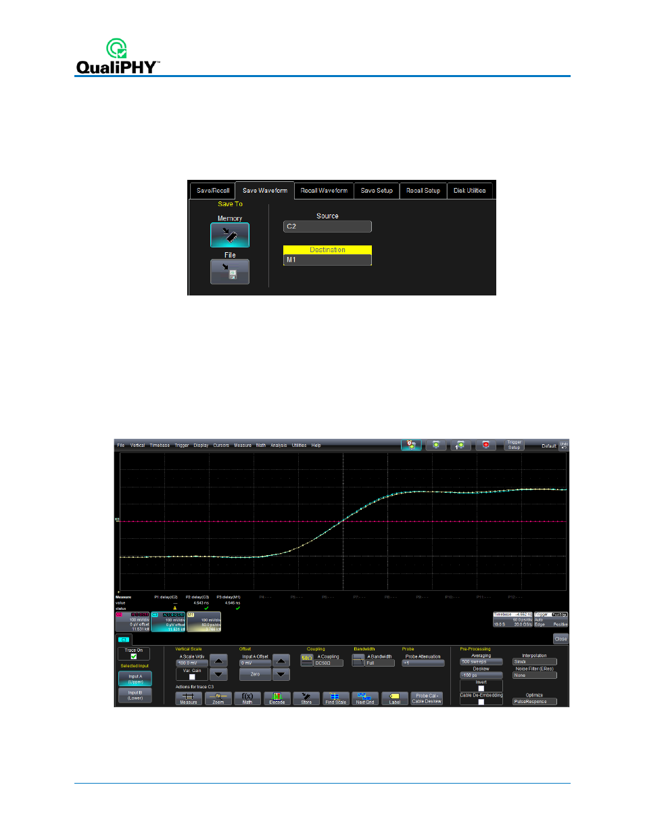Viewport: 645px width, 835px height.
Task: Click the A Scale V/div value field
Action: tap(192, 663)
